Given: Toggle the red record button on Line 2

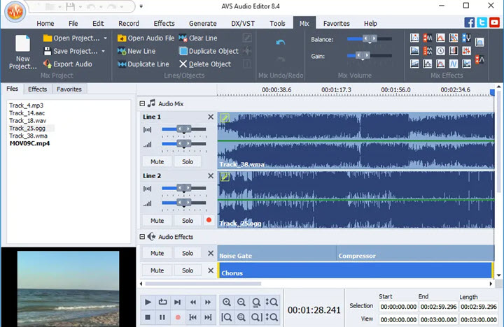Looking at the screenshot, I should (x=209, y=221).
